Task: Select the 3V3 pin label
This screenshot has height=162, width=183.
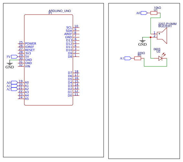Action: [x=28, y=53]
